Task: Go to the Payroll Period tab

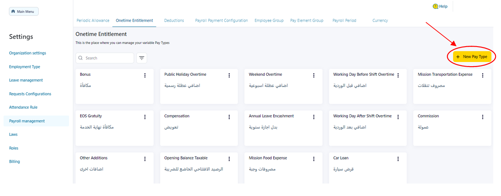Action: (344, 20)
